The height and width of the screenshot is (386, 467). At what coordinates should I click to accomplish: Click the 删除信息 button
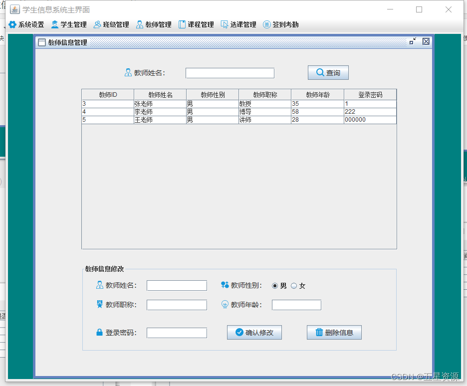tap(334, 333)
